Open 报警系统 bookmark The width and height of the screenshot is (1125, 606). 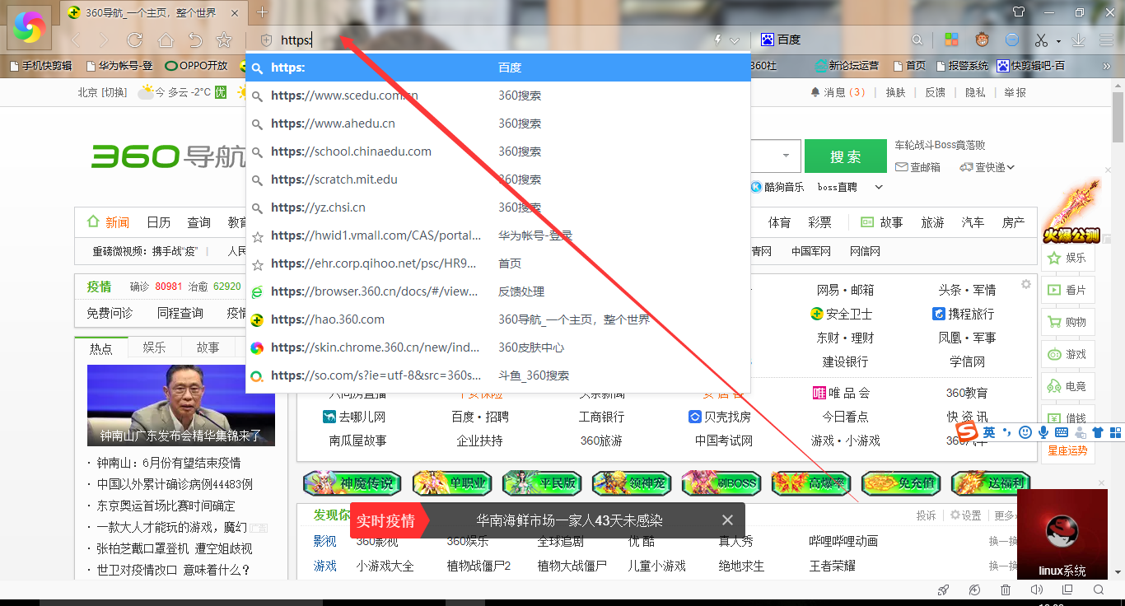(x=960, y=66)
